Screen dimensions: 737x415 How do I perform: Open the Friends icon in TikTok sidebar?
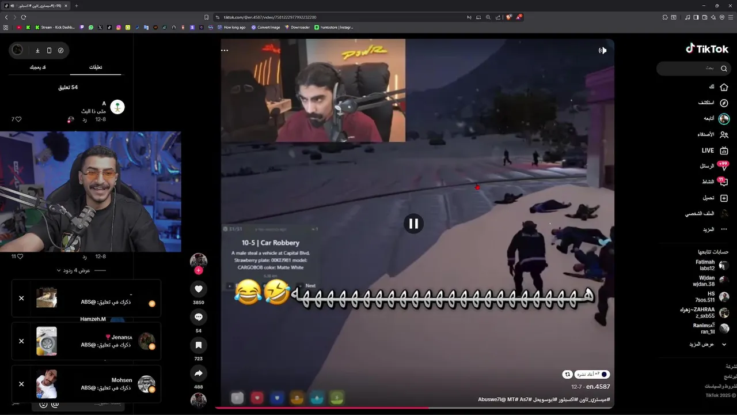click(x=724, y=134)
